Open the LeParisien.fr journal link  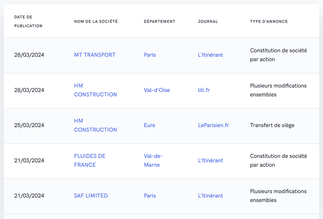pyautogui.click(x=214, y=125)
